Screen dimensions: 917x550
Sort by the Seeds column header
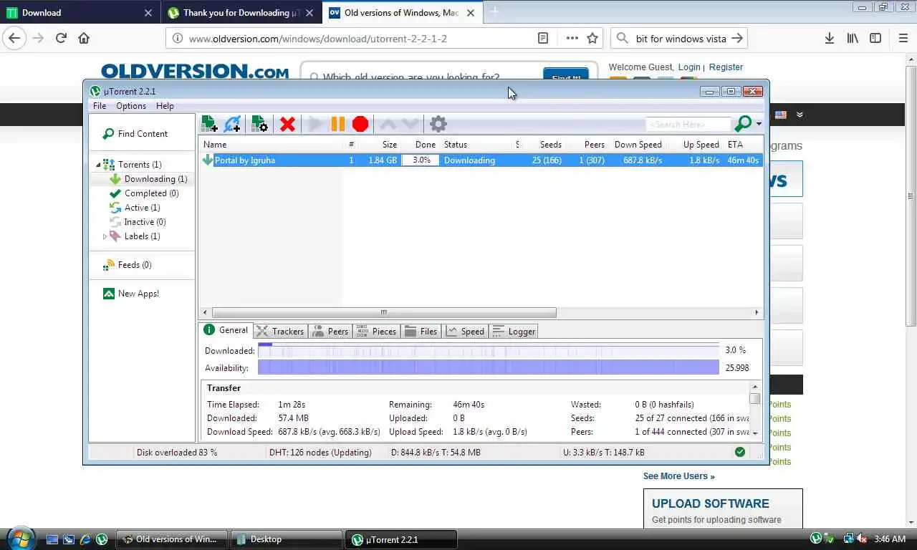click(x=550, y=145)
